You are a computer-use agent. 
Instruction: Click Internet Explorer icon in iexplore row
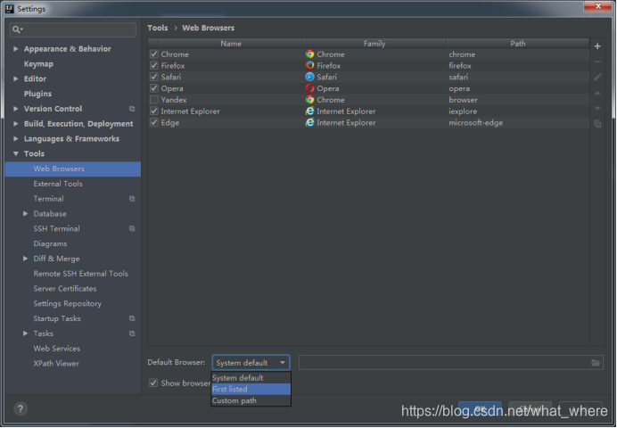click(x=309, y=111)
